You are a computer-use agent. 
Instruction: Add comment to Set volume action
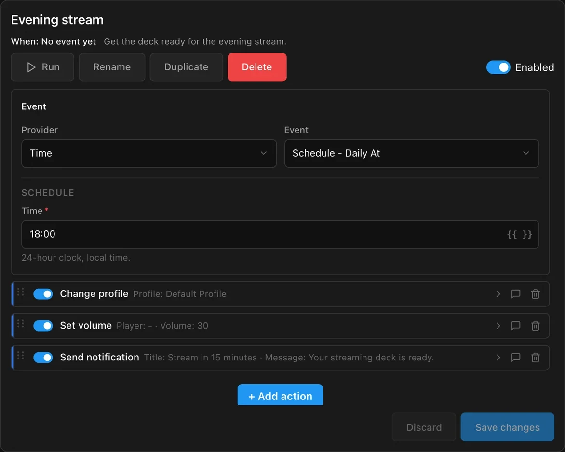516,326
